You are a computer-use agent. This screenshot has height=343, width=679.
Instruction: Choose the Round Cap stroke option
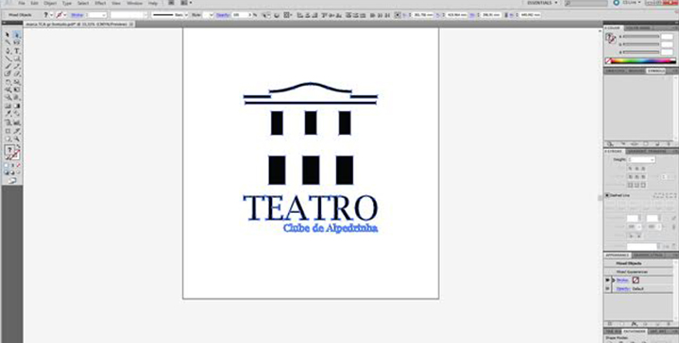pos(637,169)
